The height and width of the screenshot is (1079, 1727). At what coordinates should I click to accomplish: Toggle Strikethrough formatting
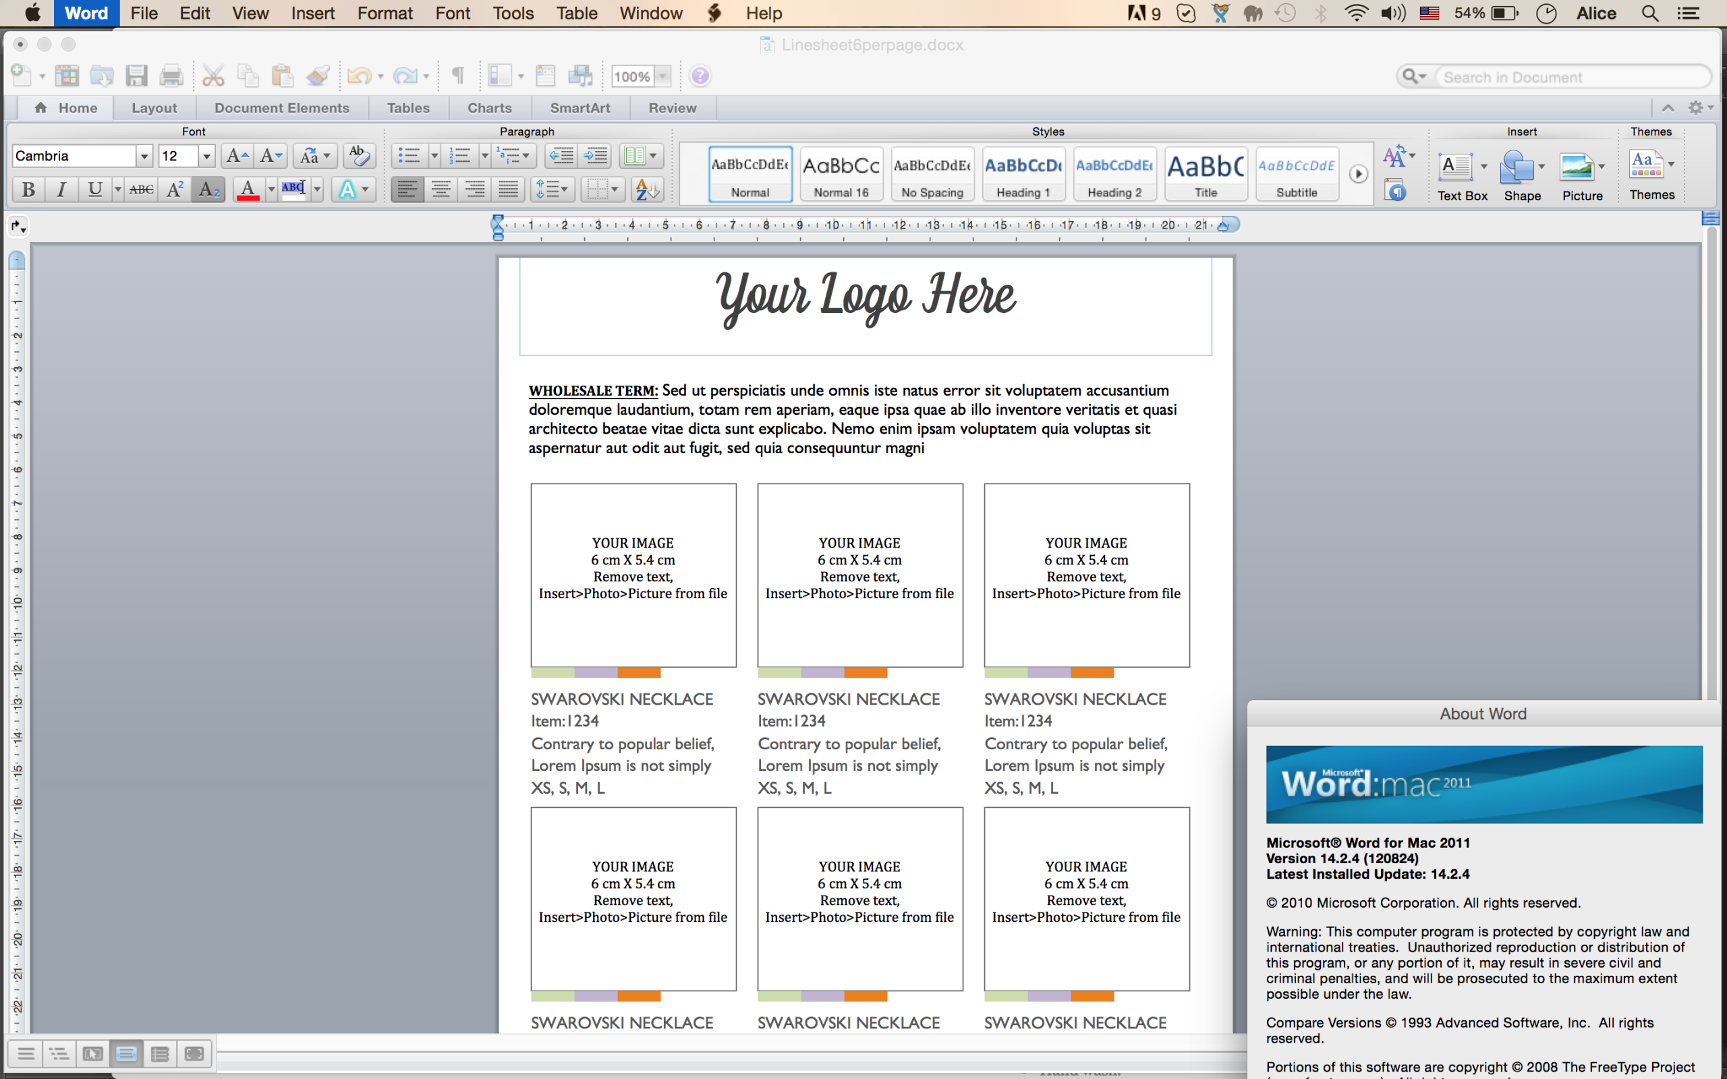click(x=141, y=189)
